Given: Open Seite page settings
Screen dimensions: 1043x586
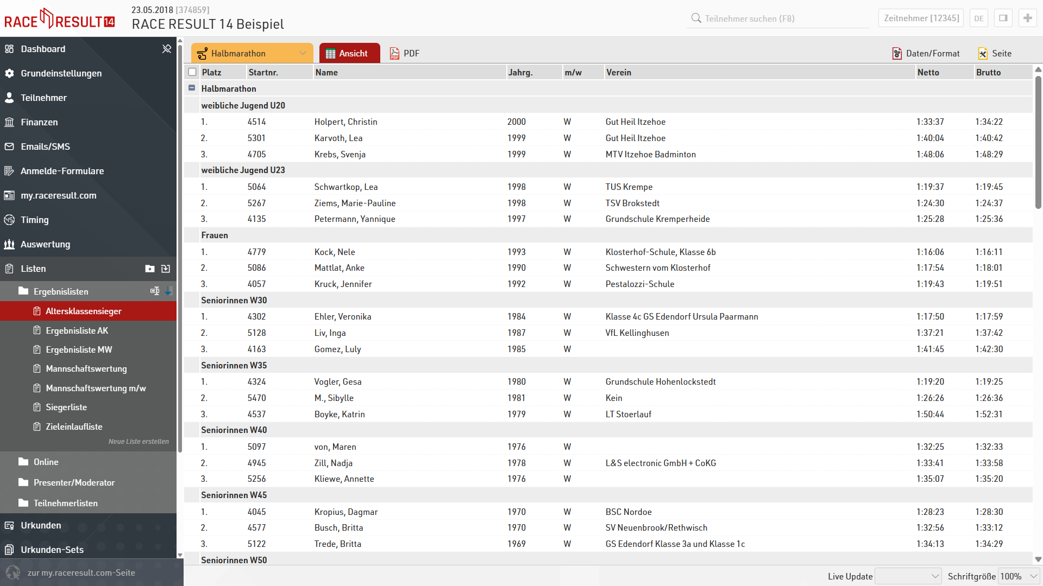Looking at the screenshot, I should 995,53.
